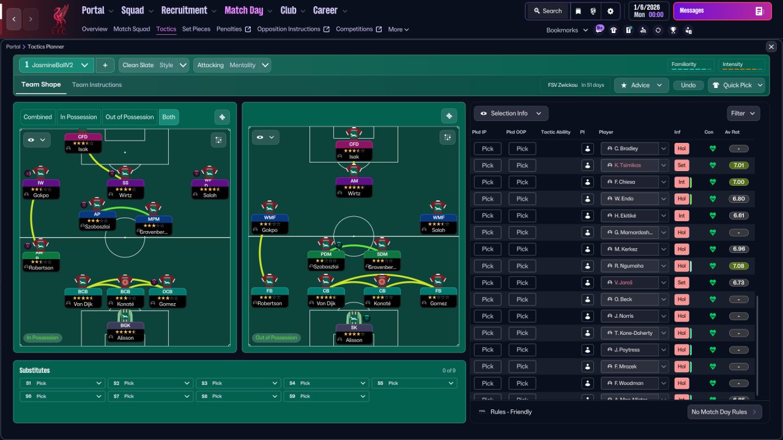Viewport: 783px width, 440px height.
Task: Click the Familiarity indicator bar
Action: pyautogui.click(x=690, y=65)
